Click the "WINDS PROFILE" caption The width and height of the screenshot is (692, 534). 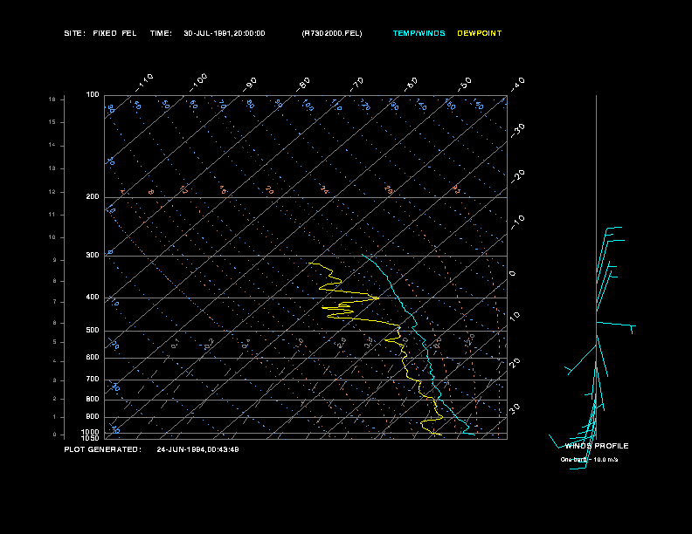pyautogui.click(x=597, y=446)
